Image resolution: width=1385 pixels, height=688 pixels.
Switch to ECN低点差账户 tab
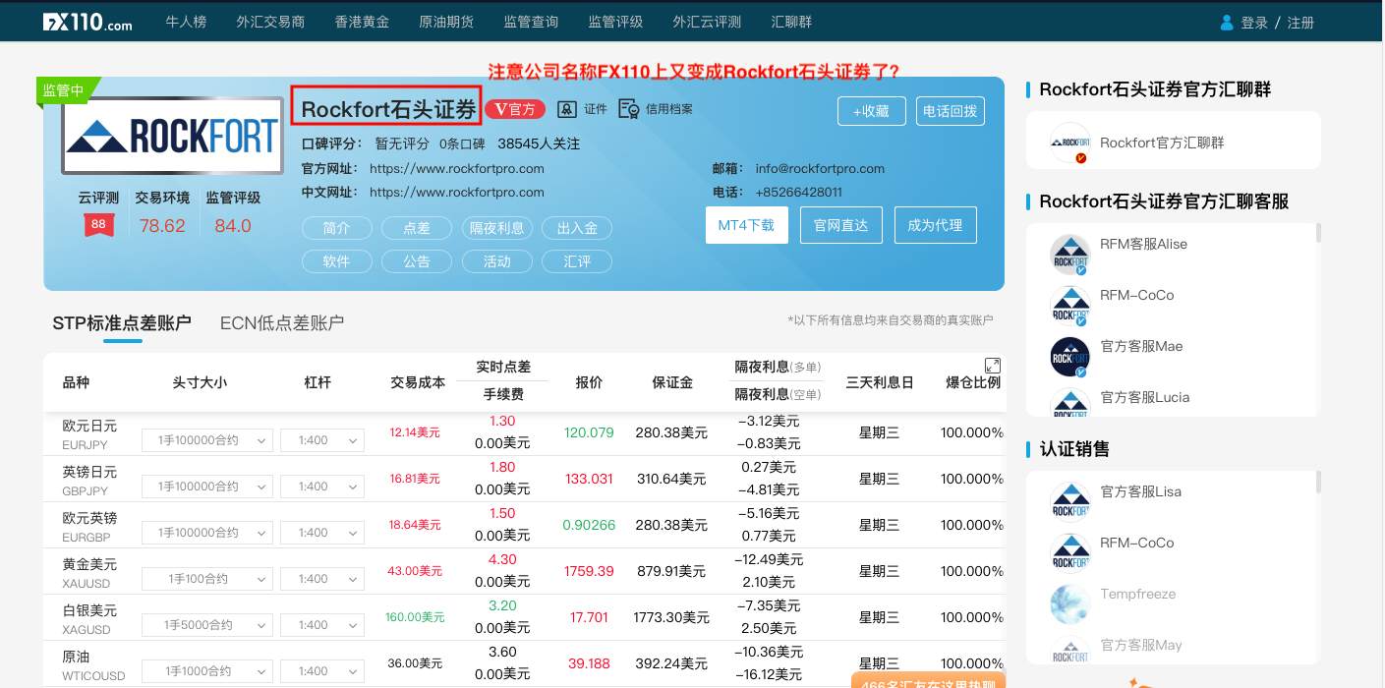[x=282, y=323]
